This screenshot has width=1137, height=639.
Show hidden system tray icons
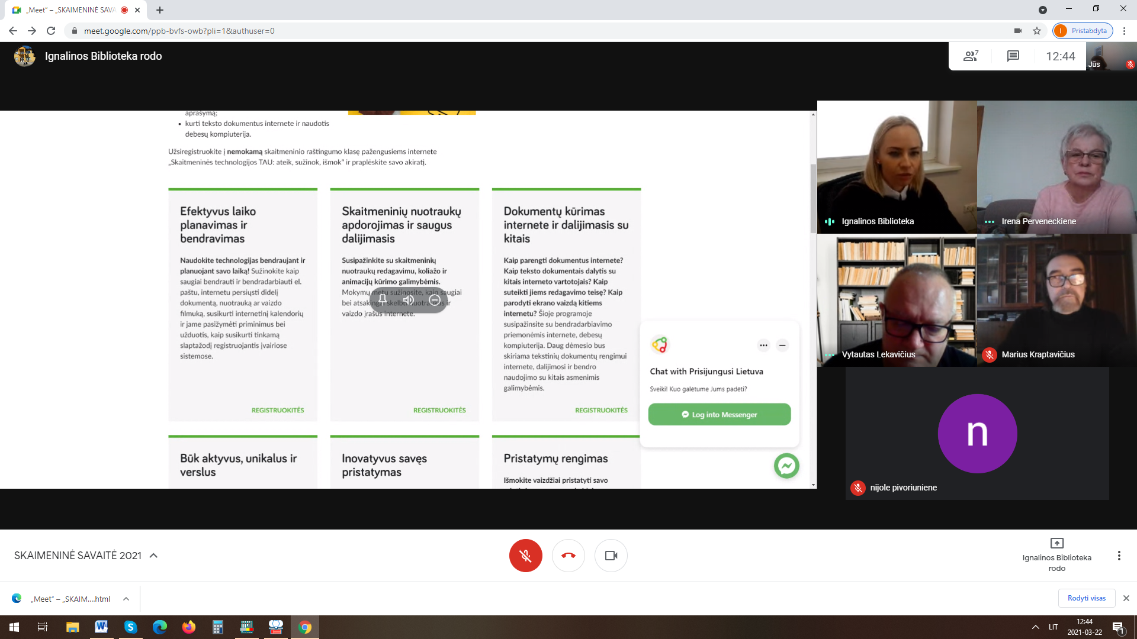point(1035,627)
